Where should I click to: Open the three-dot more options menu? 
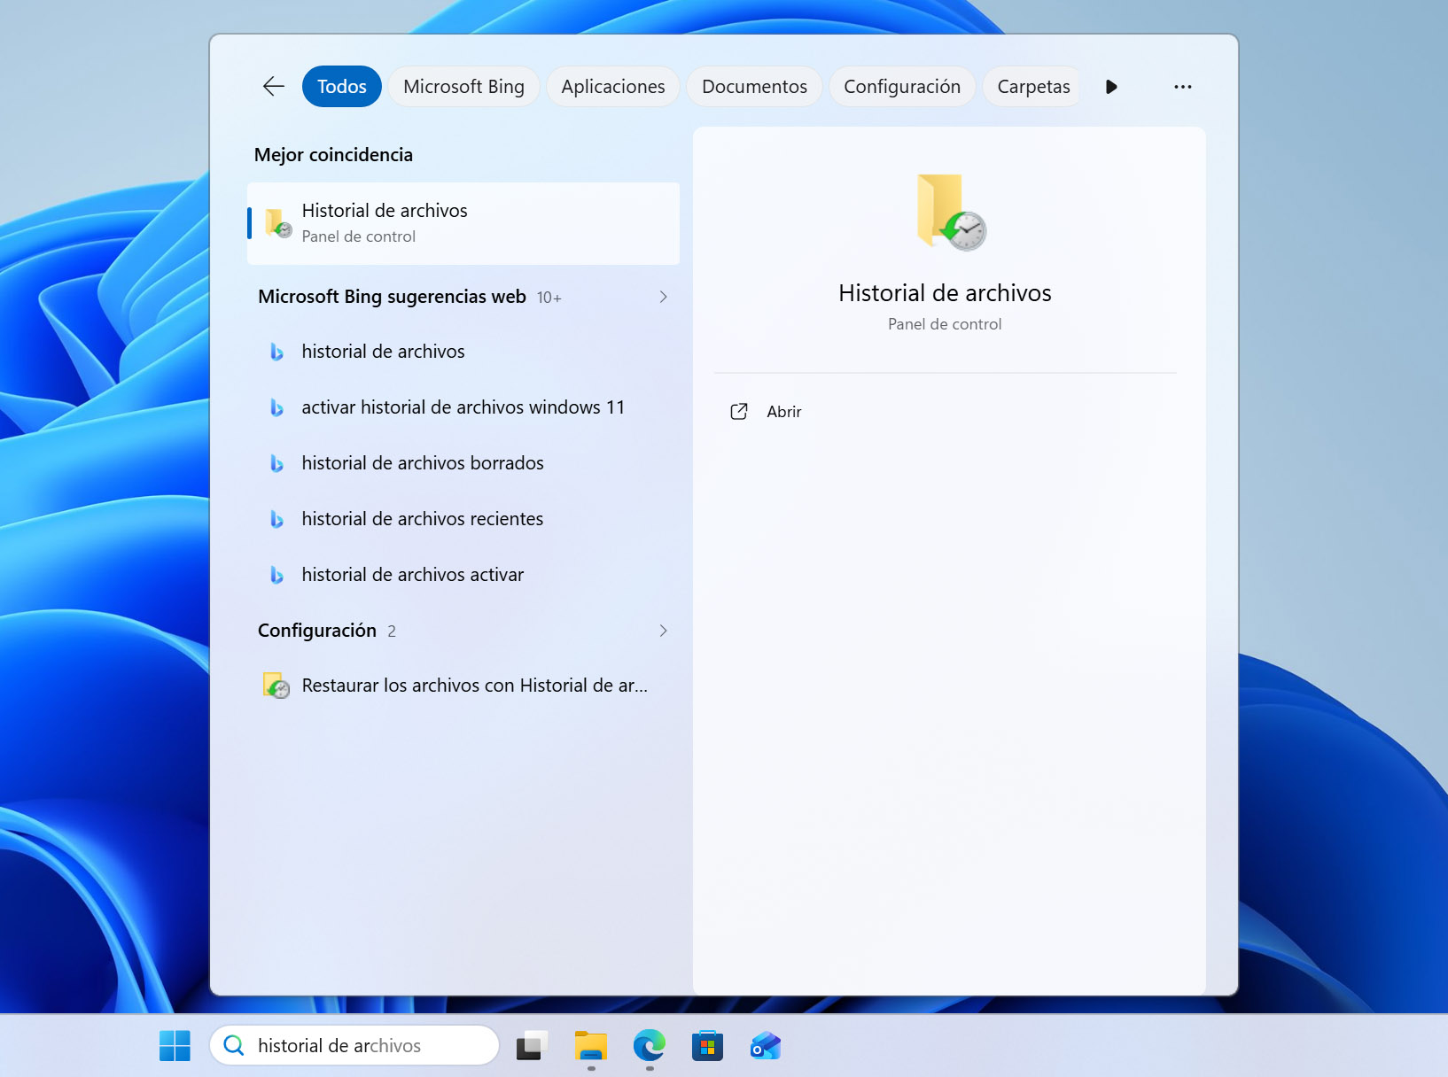1182,87
